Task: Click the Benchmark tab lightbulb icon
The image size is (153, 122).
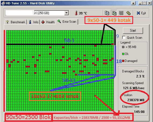Action: (8, 22)
